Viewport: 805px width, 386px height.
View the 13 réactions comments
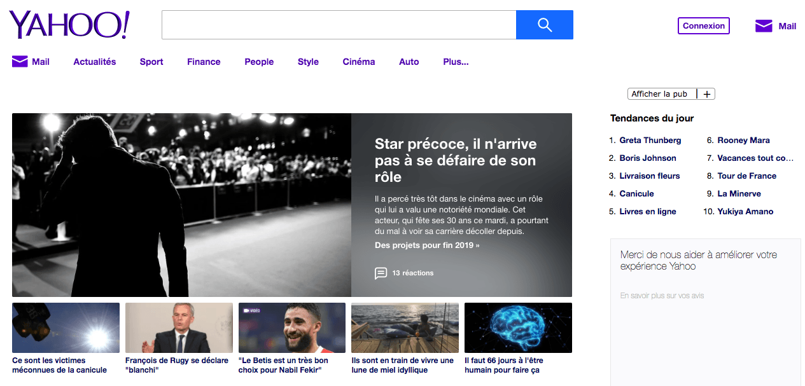(x=413, y=273)
